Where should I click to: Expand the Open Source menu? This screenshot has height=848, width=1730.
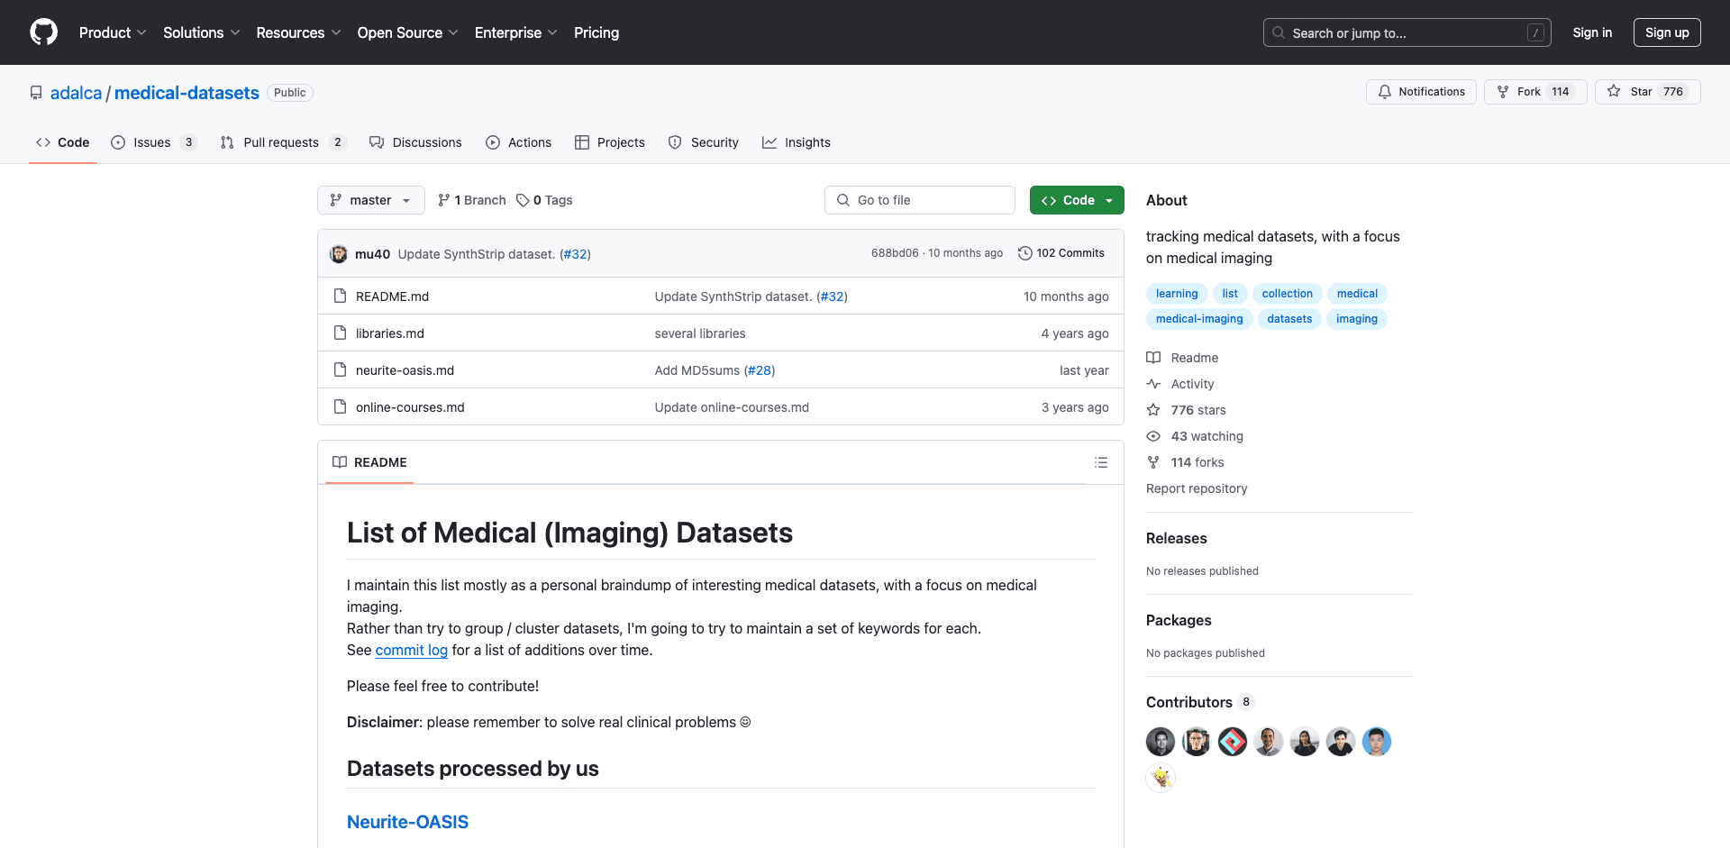407,32
